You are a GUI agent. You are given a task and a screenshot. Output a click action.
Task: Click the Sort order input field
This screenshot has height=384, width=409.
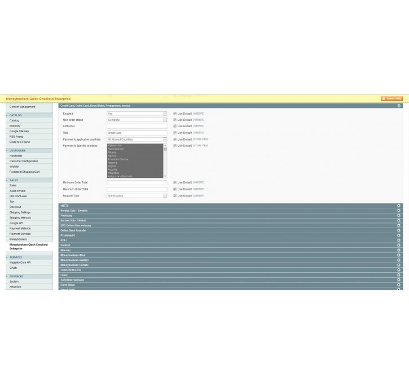click(137, 126)
